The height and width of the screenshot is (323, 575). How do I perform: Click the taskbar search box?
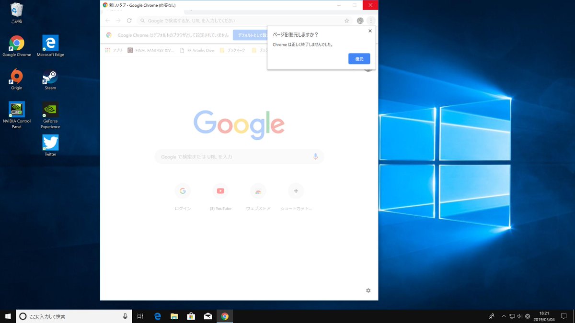pos(75,316)
